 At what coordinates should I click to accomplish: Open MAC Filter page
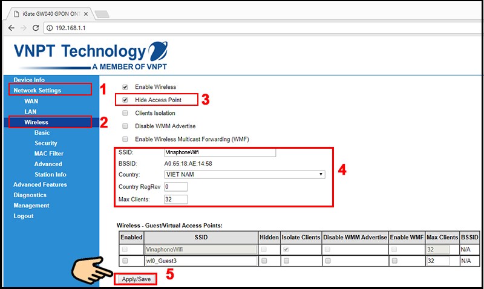(x=49, y=154)
